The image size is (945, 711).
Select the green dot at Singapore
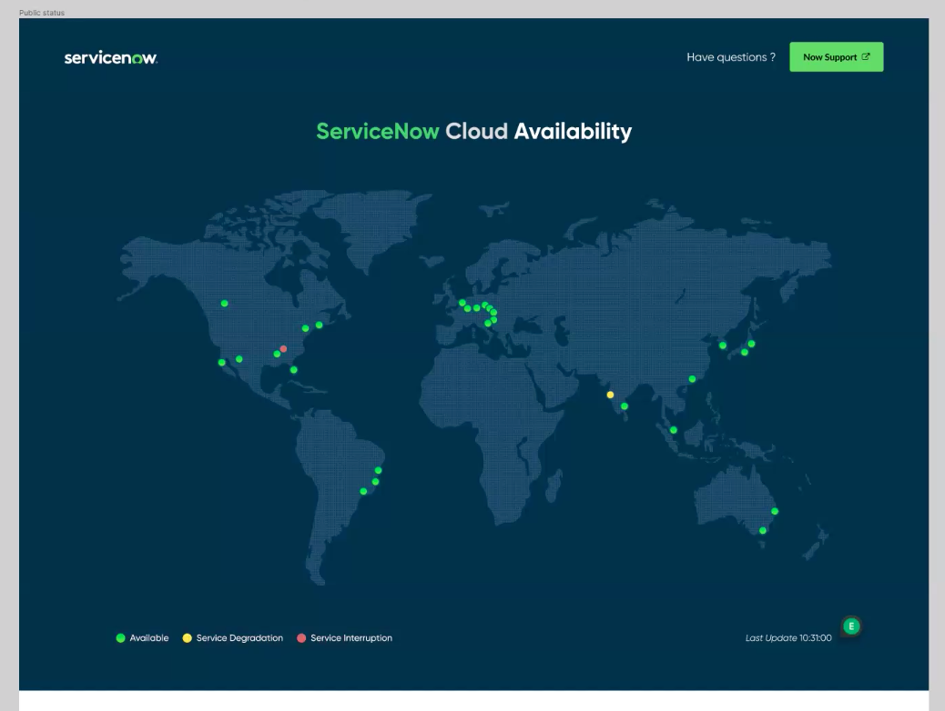[x=673, y=430]
